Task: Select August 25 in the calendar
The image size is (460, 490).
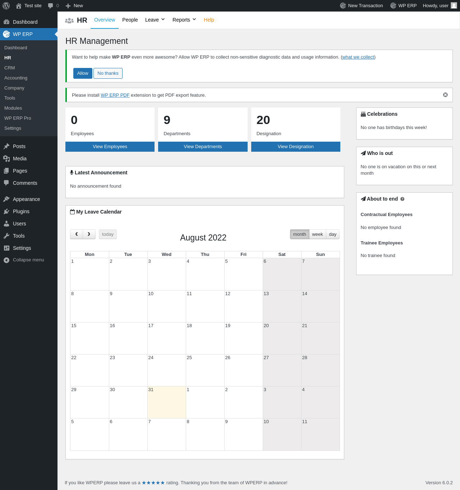Action: 205,370
